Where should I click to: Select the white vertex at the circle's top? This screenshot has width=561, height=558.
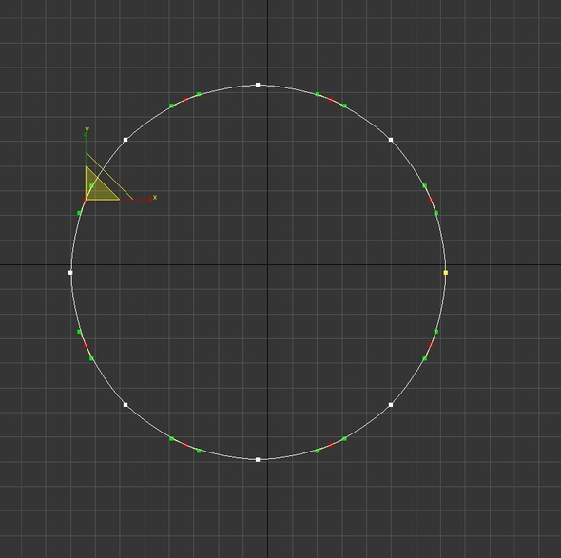(x=258, y=85)
